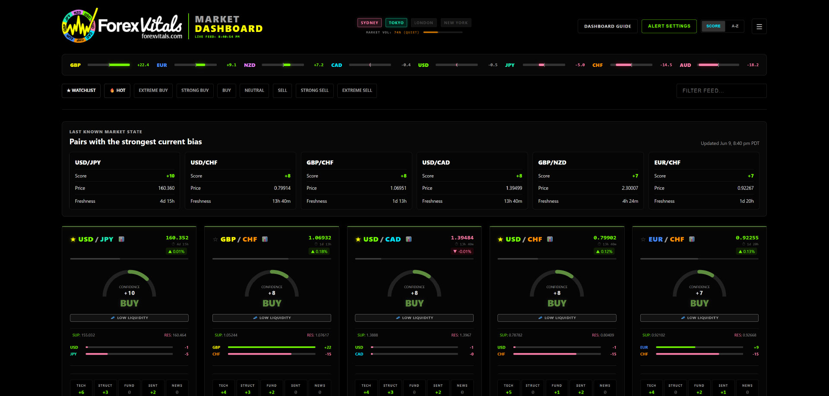Toggle watchlist star on USD/JPY card
This screenshot has width=829, height=396.
pyautogui.click(x=73, y=239)
